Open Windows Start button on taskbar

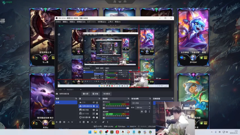(90, 132)
